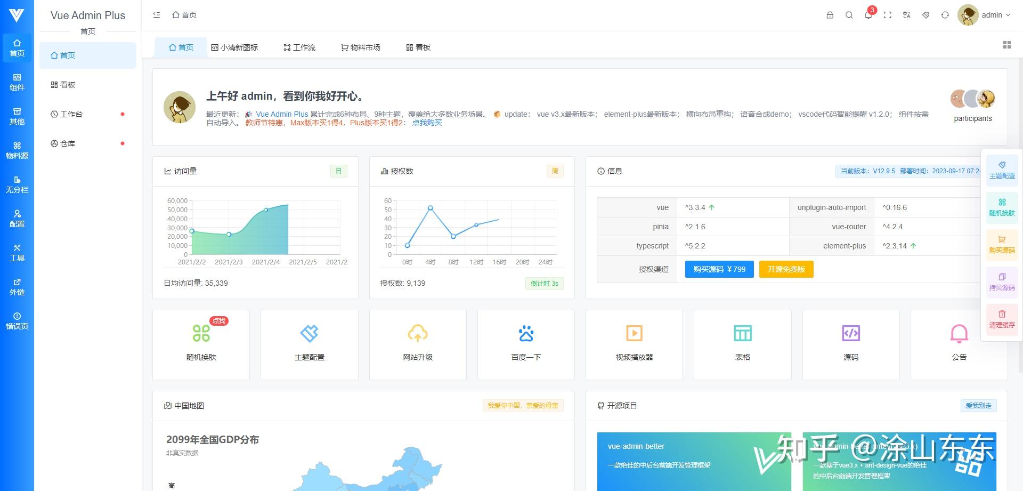This screenshot has width=1023, height=491.
Task: Open 无分栏 in the blue sidebar rail
Action: click(17, 184)
